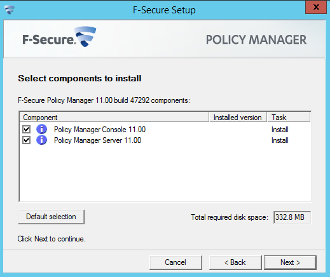Close the F-Secure Setup window

coord(316,7)
